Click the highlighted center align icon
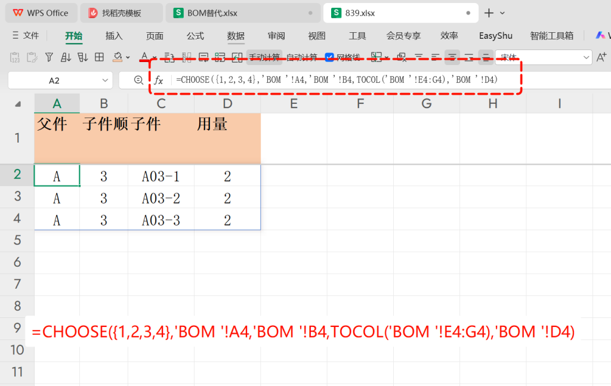611x386 pixels. click(452, 58)
